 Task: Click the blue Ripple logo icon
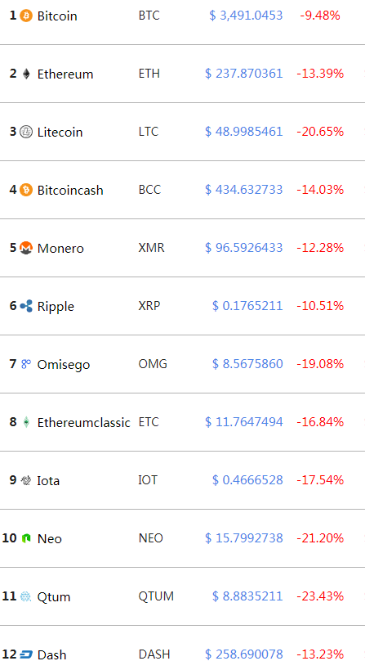(26, 306)
